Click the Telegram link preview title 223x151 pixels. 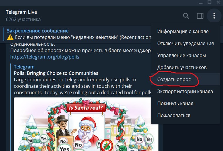[x=24, y=67]
